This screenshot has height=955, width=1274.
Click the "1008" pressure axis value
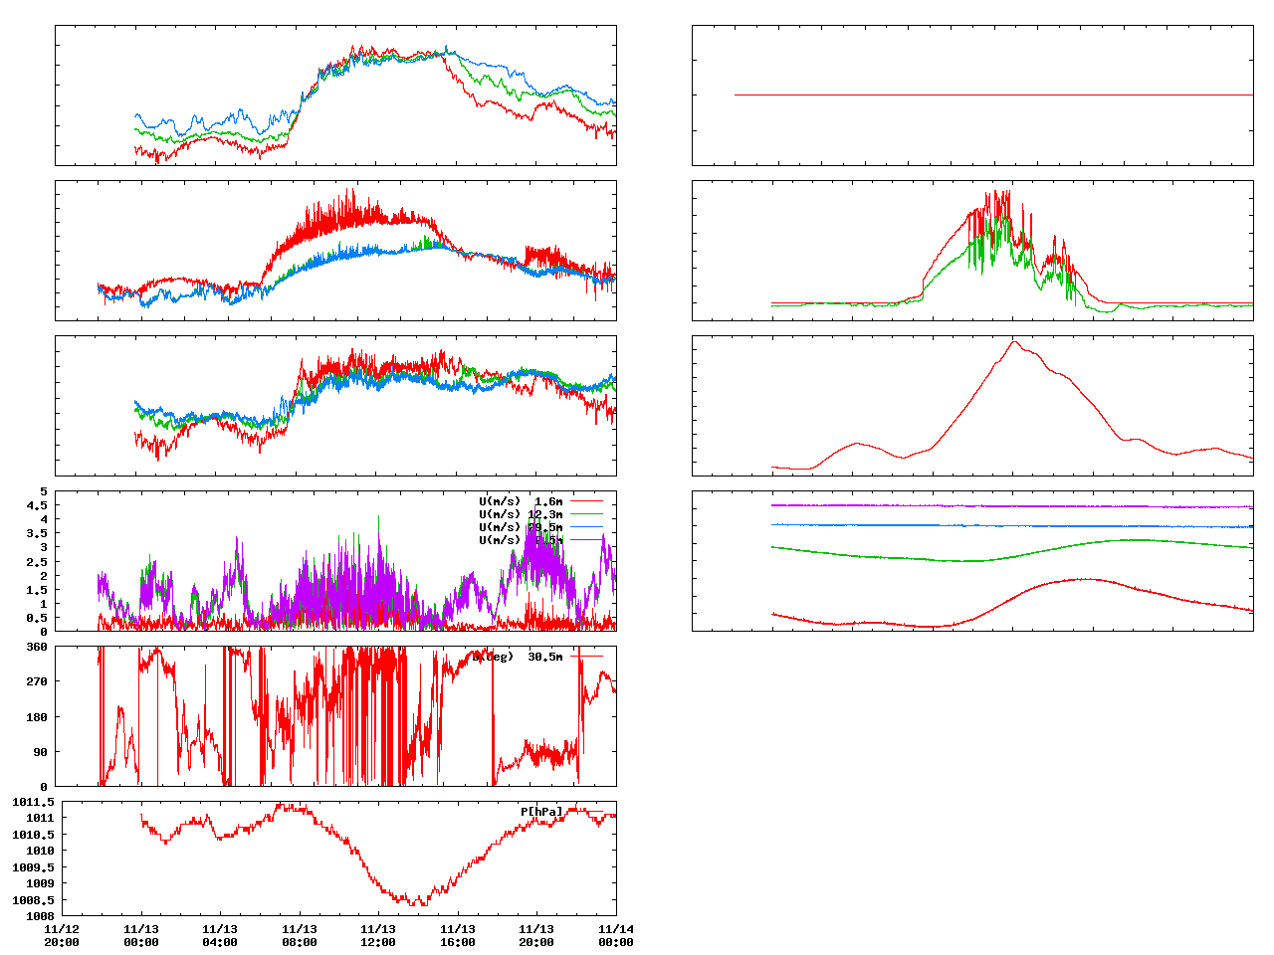pos(40,917)
